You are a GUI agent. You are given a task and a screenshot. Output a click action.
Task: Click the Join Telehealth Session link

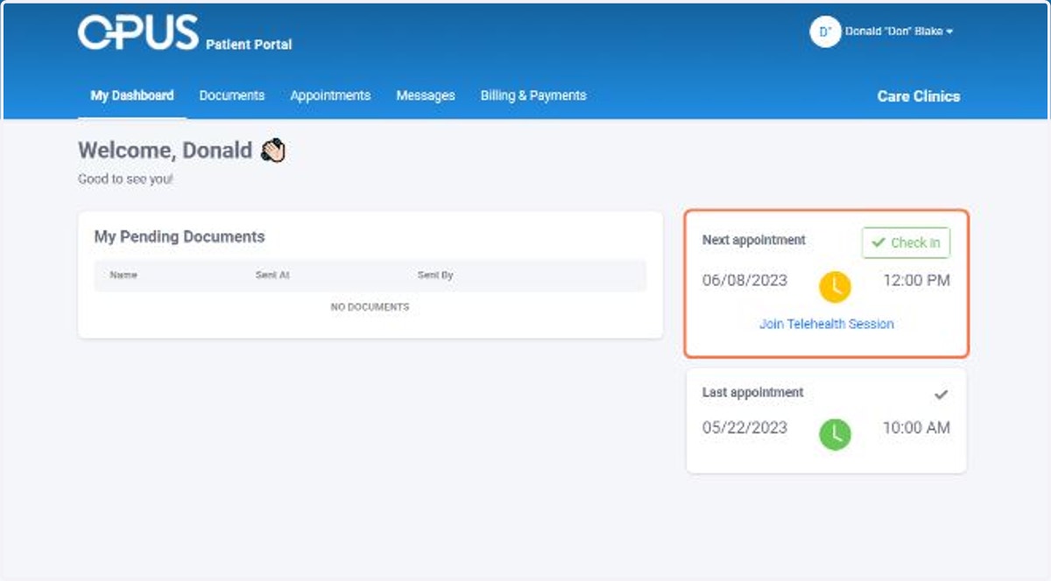[827, 324]
